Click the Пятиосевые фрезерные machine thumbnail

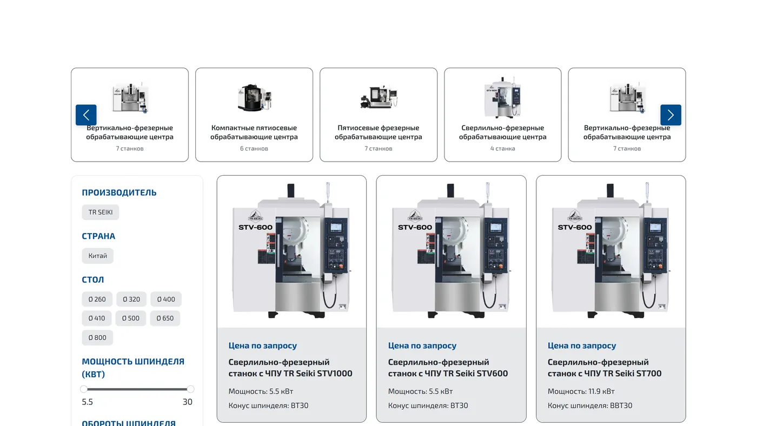[x=378, y=97]
